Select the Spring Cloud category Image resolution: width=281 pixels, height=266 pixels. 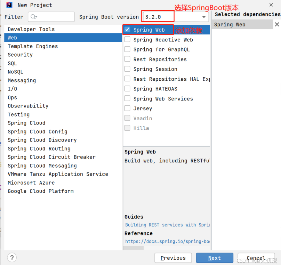63,123
